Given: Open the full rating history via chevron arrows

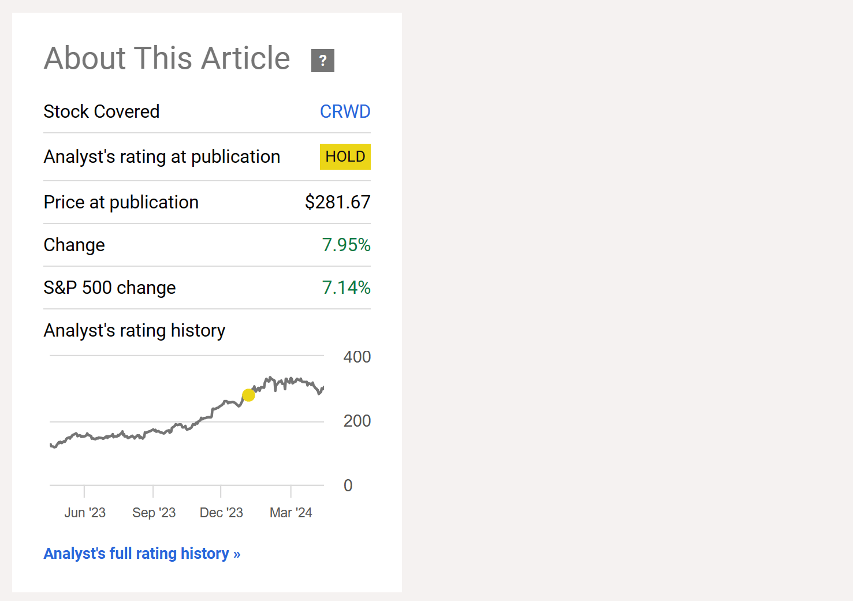Looking at the screenshot, I should 237,553.
